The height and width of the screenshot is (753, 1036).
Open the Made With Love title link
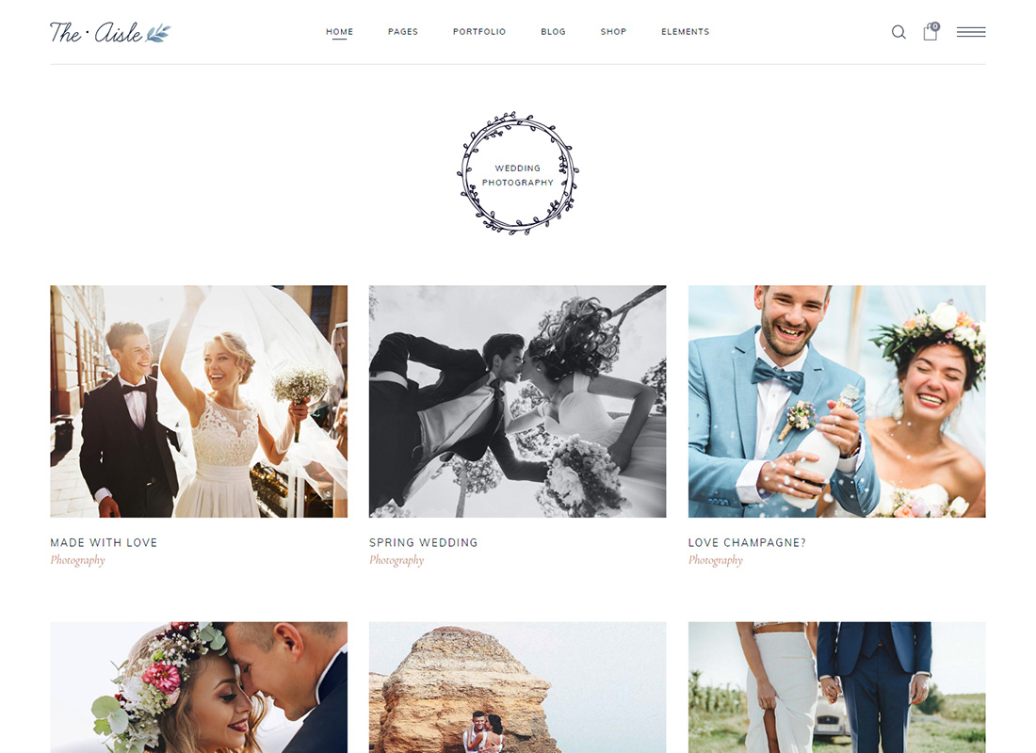(x=104, y=542)
